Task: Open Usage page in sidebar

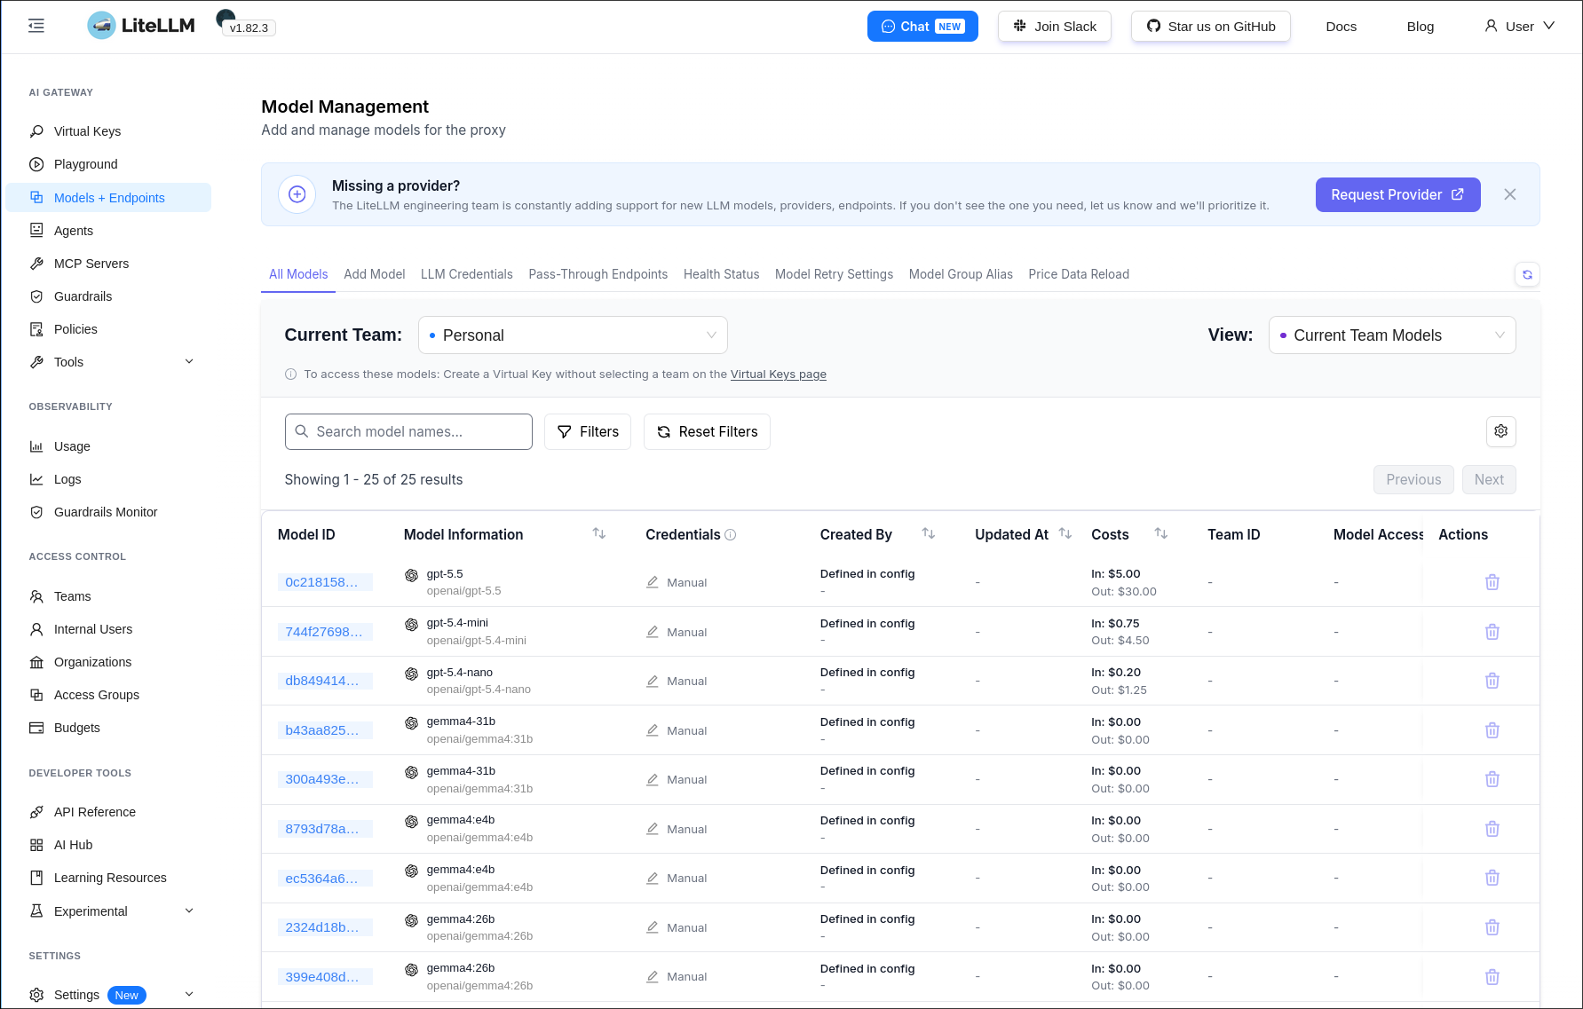Action: (x=108, y=446)
